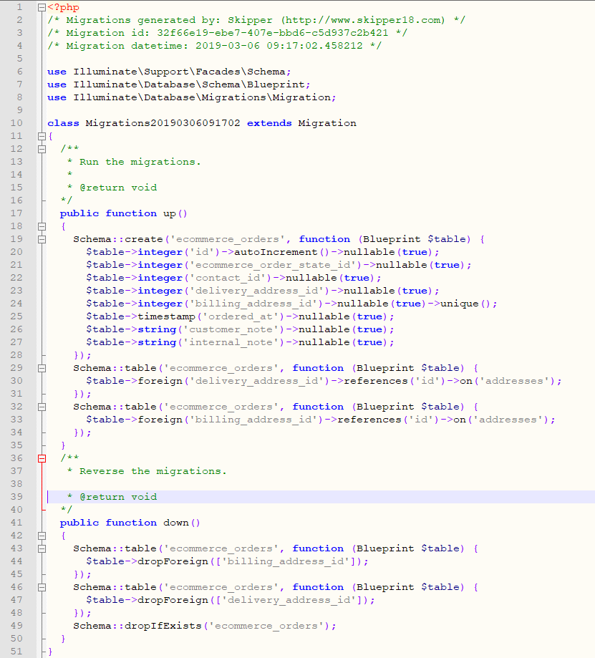Click line number 39 in the gutter
Viewport: 595px width, 658px height.
tap(16, 496)
